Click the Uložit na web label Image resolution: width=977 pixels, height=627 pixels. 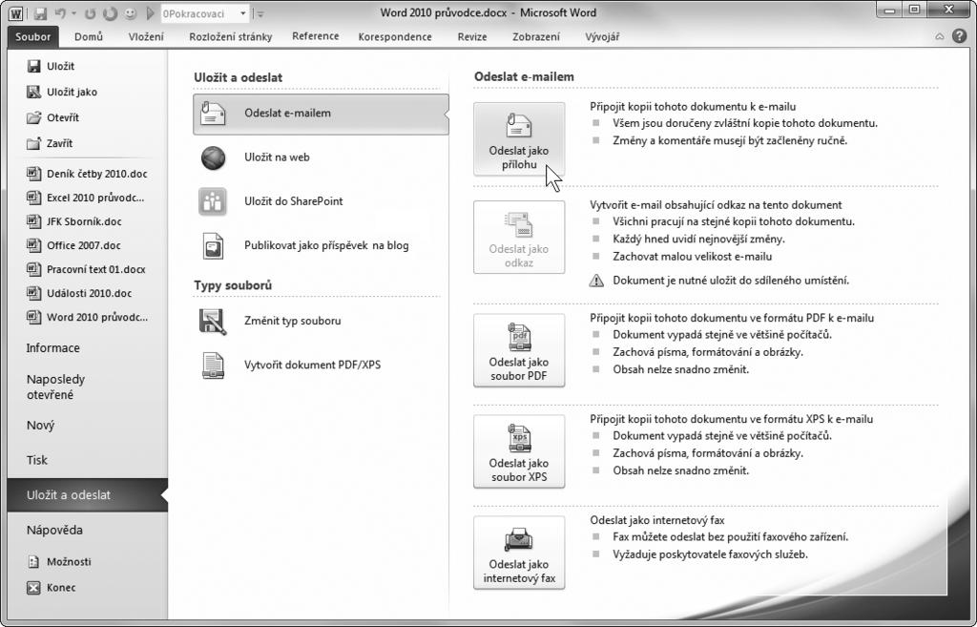tap(277, 157)
